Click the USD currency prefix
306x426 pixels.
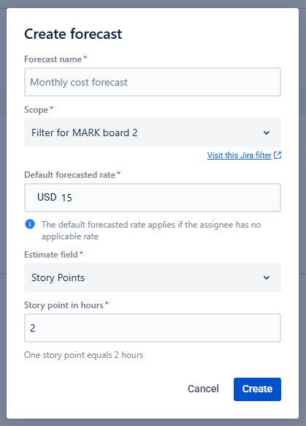tap(47, 197)
